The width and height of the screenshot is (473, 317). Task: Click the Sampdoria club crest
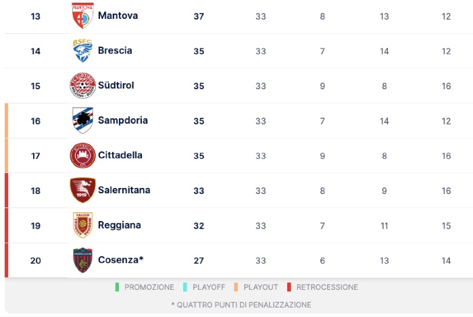[82, 120]
